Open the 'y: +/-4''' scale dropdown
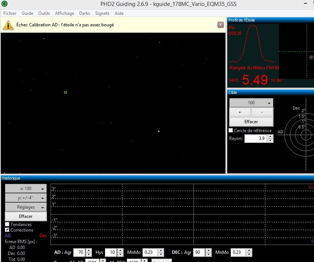 coord(25,198)
